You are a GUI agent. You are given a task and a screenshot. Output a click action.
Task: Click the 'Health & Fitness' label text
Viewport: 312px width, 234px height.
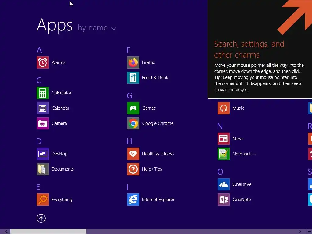(158, 154)
